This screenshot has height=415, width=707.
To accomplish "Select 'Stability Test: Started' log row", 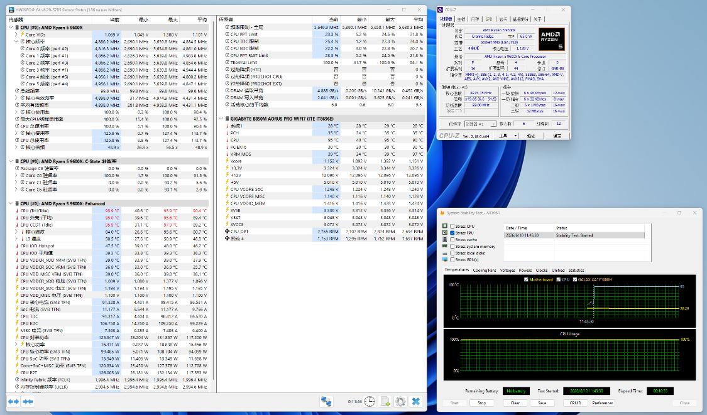I will pos(574,235).
